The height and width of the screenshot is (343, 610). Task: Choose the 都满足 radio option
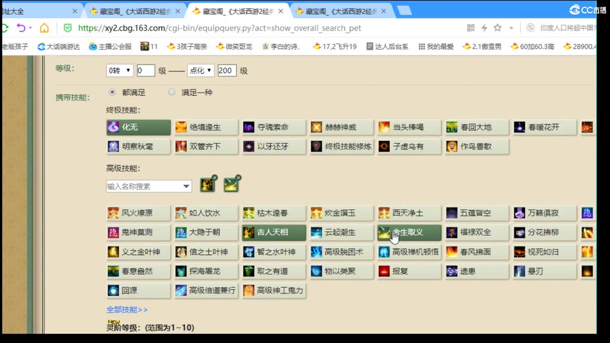(x=112, y=92)
